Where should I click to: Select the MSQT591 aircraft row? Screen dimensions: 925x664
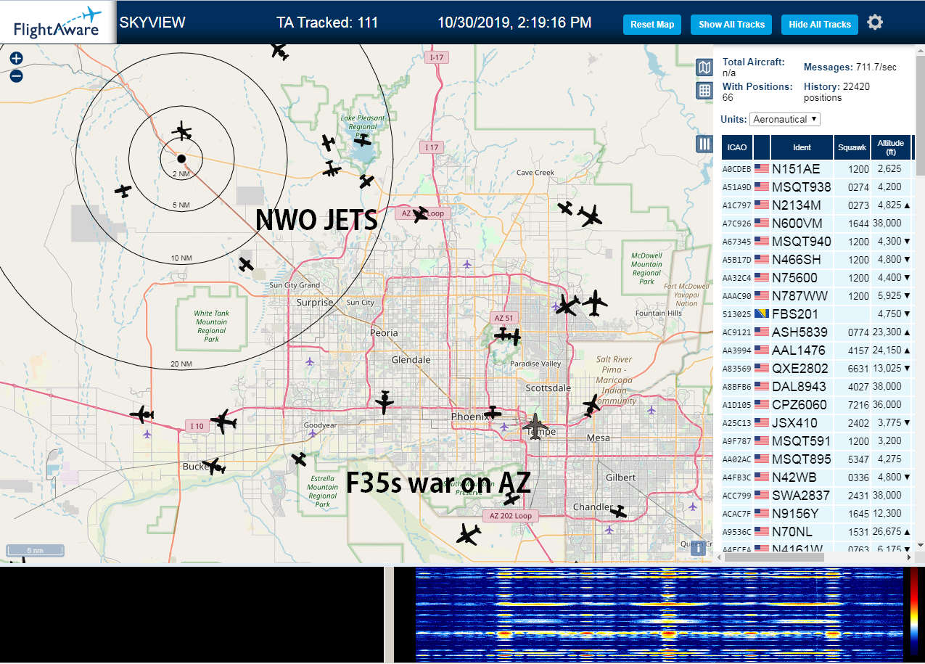(818, 440)
